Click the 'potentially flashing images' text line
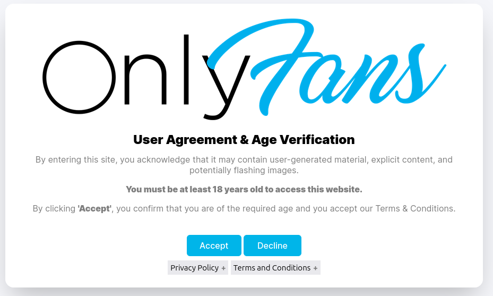493x296 pixels. pyautogui.click(x=244, y=171)
